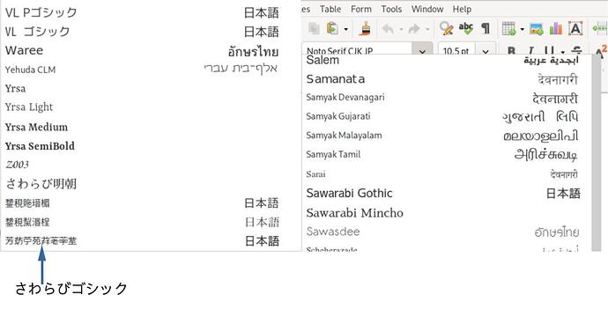Select the Clone Formatting paintbrush icon
Viewport: 608px width, 324px height.
[365, 28]
